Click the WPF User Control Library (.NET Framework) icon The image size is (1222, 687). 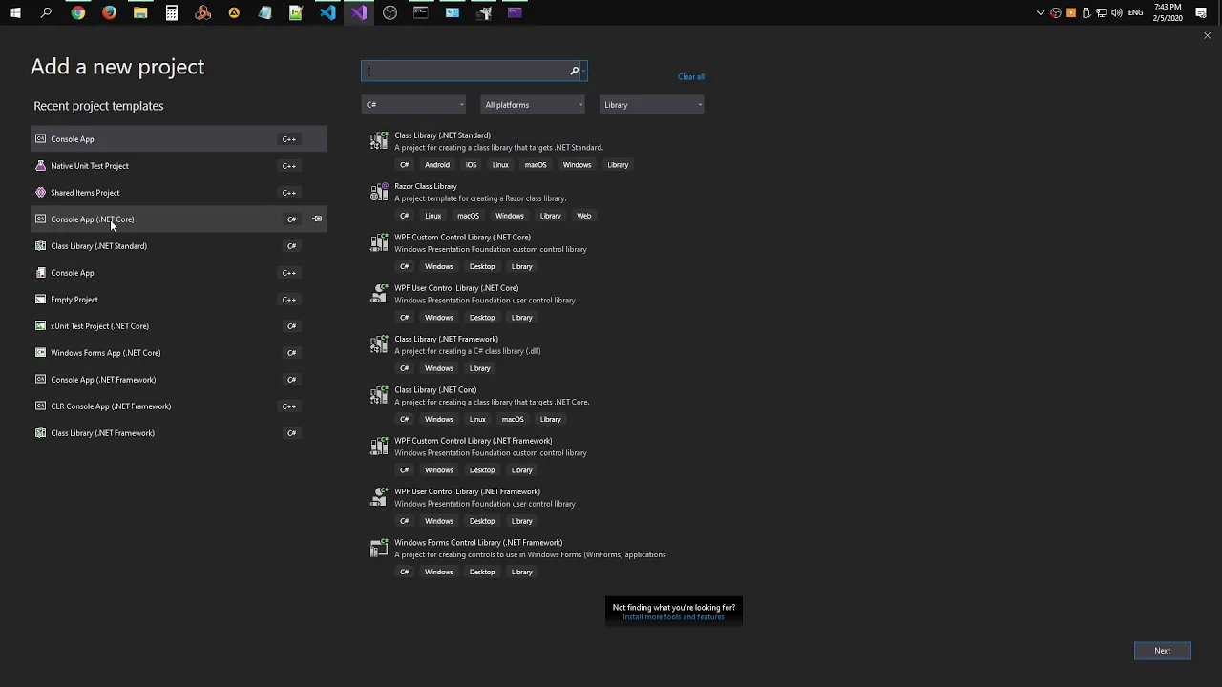click(x=379, y=497)
